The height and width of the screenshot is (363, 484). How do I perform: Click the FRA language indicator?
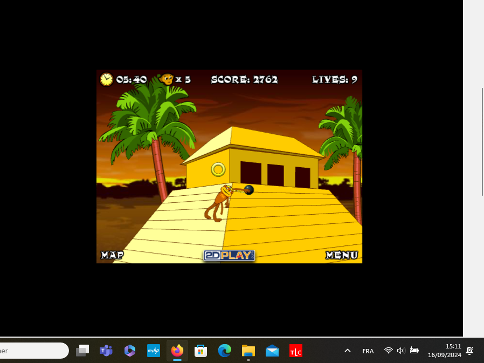[x=368, y=351]
